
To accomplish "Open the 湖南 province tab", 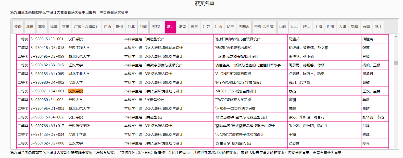I will (183, 27).
